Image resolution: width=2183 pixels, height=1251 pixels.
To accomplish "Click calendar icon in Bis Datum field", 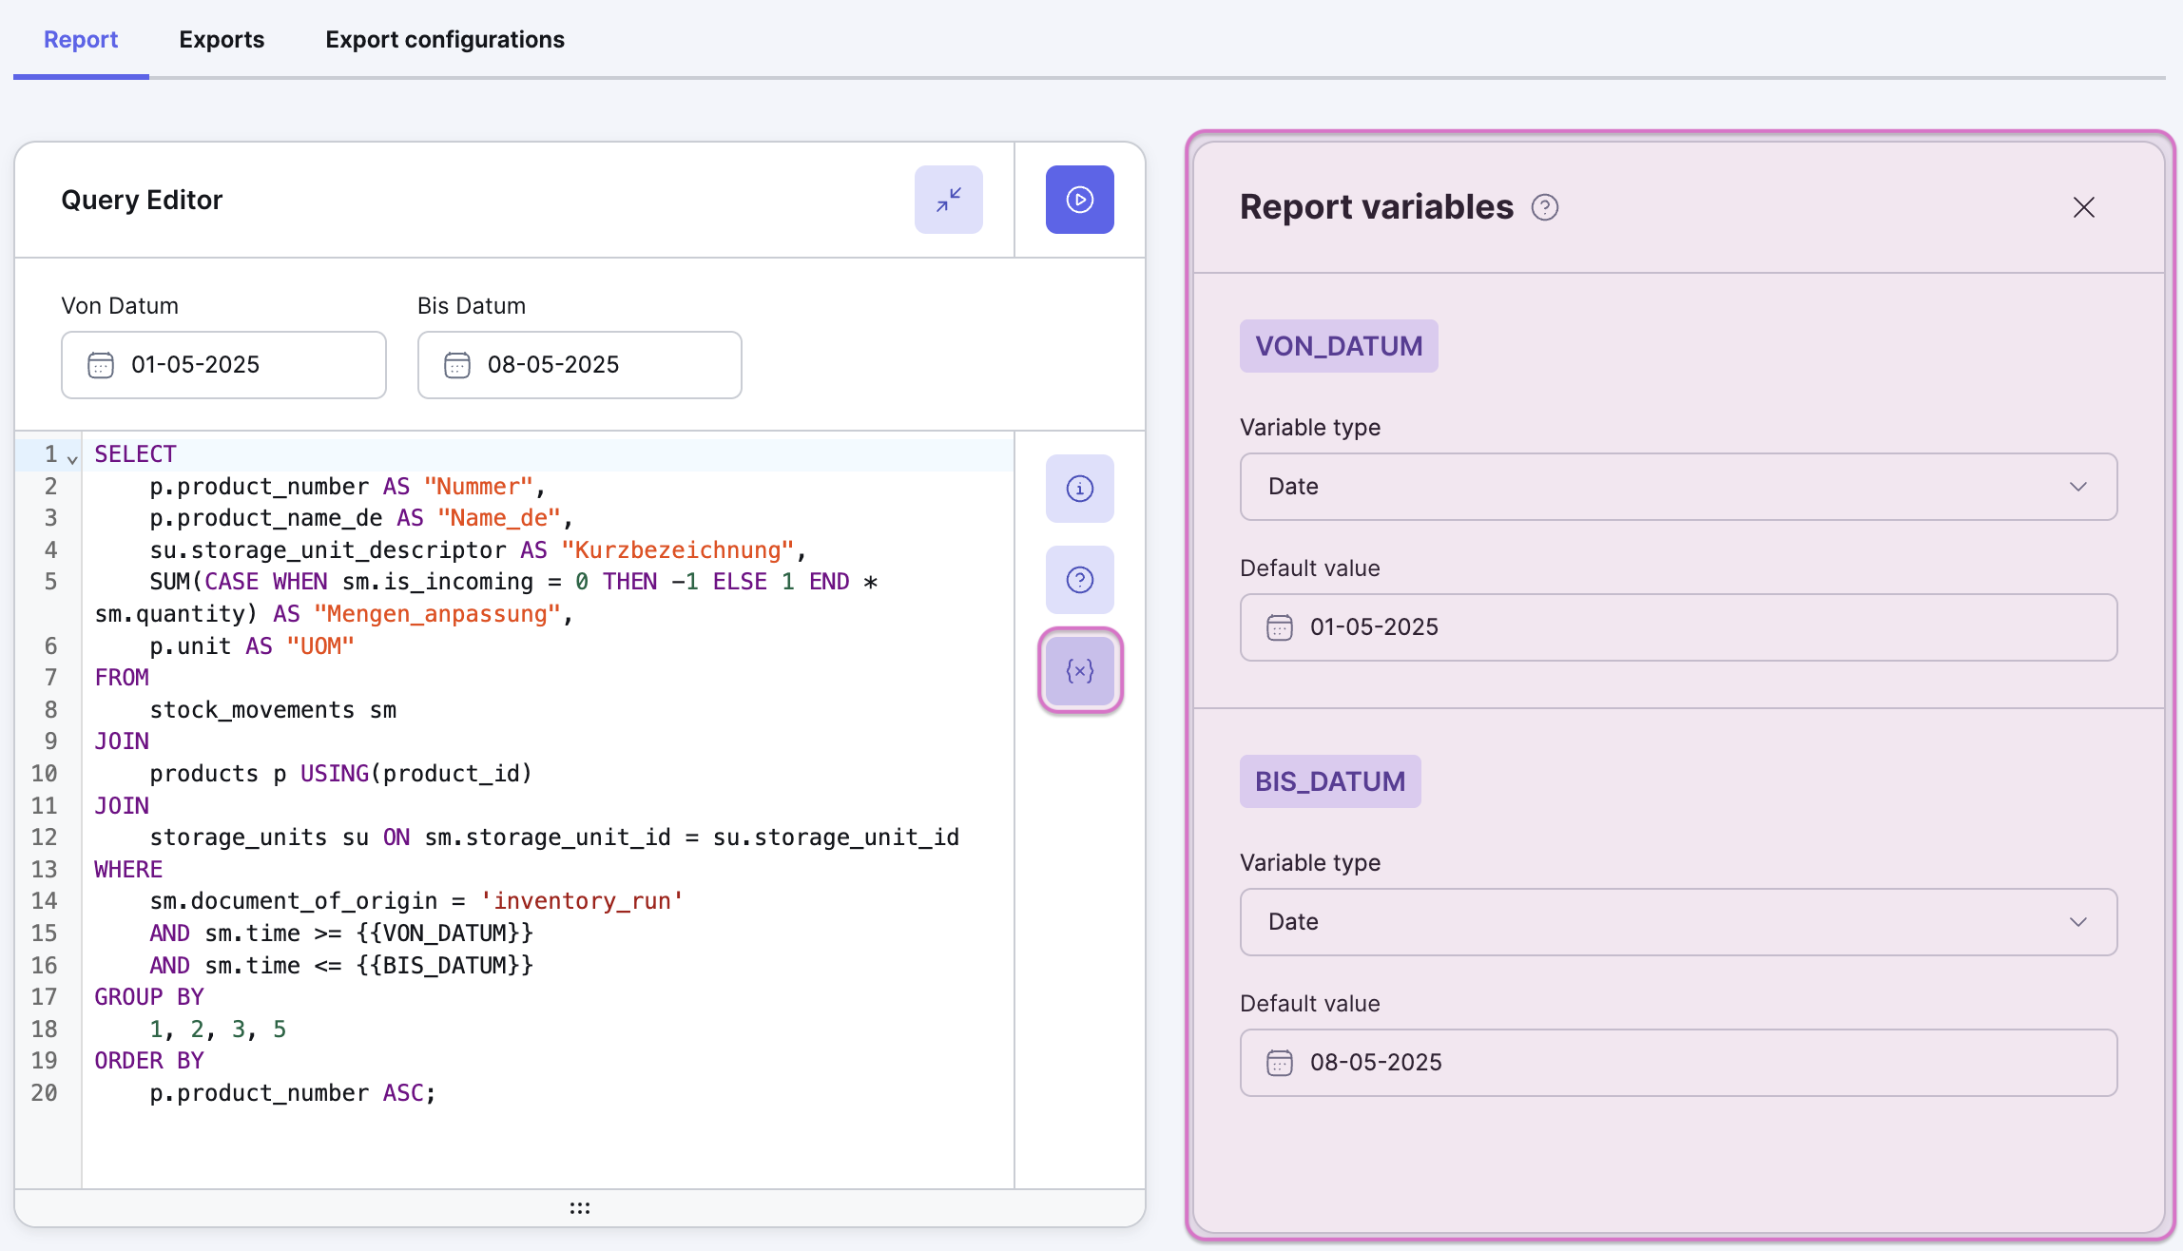I will pos(457,365).
